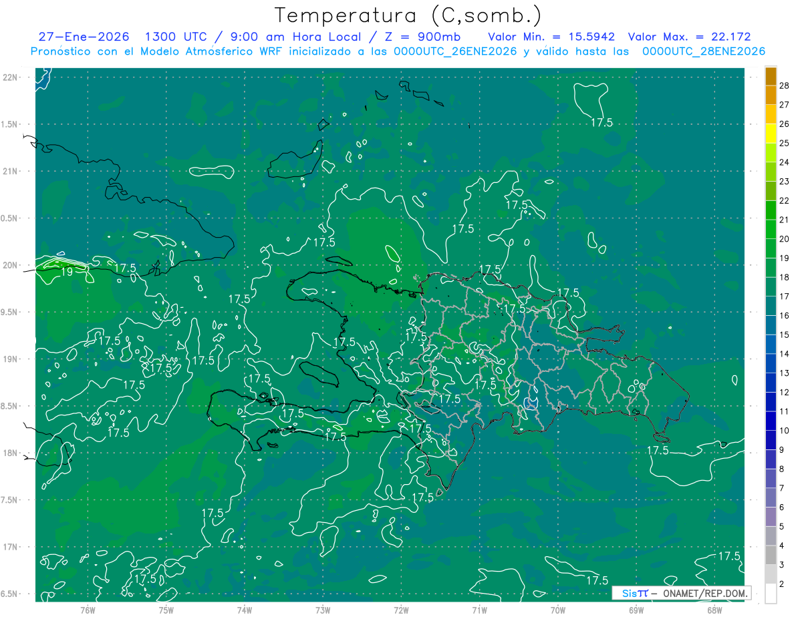Click the '70W' longitude label
The width and height of the screenshot is (802, 619).
coord(558,610)
